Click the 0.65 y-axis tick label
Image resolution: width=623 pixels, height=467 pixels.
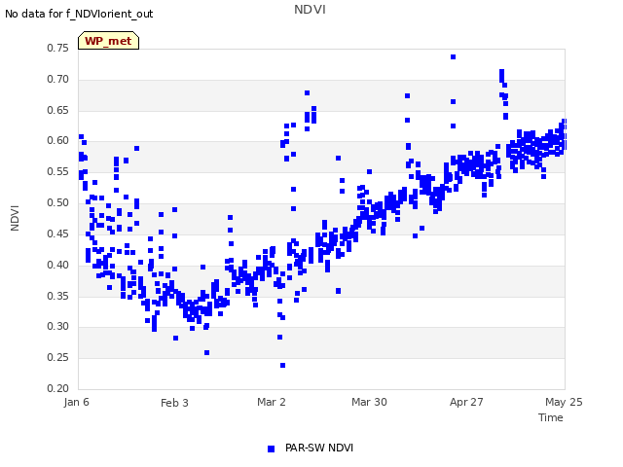(x=58, y=110)
